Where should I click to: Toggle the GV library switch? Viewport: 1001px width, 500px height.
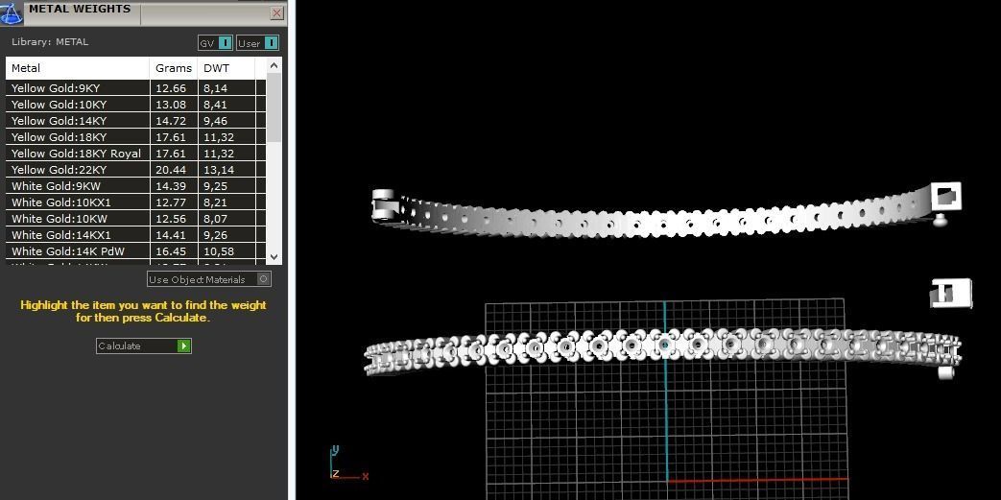pos(215,43)
